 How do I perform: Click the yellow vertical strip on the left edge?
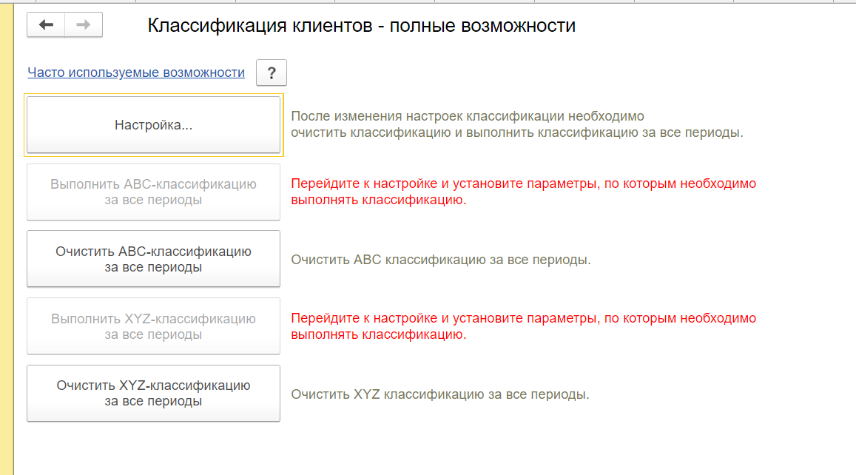(7, 237)
